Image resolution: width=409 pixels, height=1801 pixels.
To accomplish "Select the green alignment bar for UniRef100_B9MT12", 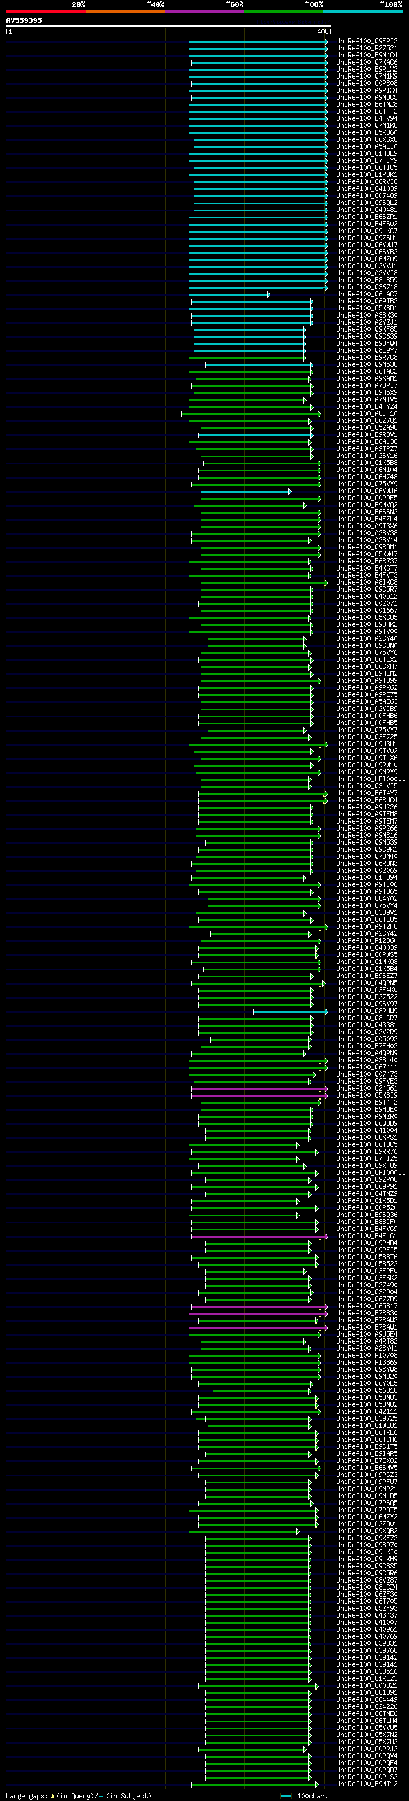I will [254, 1784].
